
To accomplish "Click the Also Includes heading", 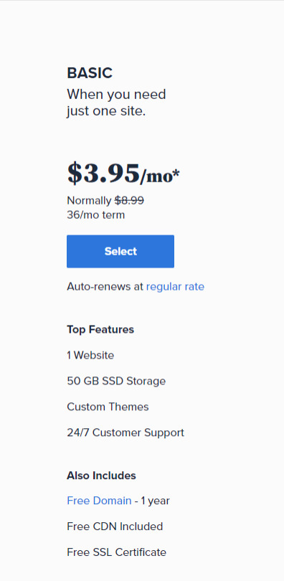I will pyautogui.click(x=101, y=476).
